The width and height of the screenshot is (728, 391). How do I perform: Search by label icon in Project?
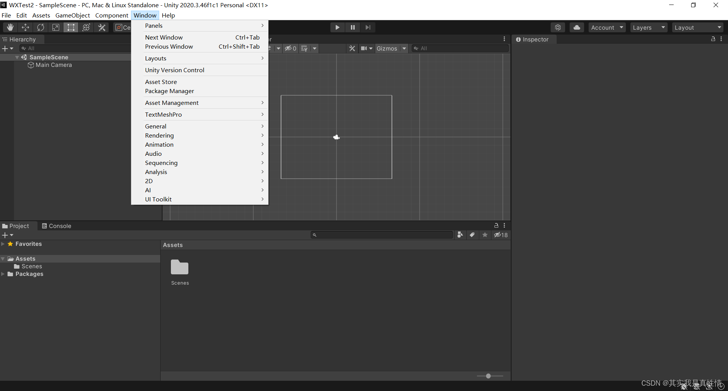click(x=472, y=235)
